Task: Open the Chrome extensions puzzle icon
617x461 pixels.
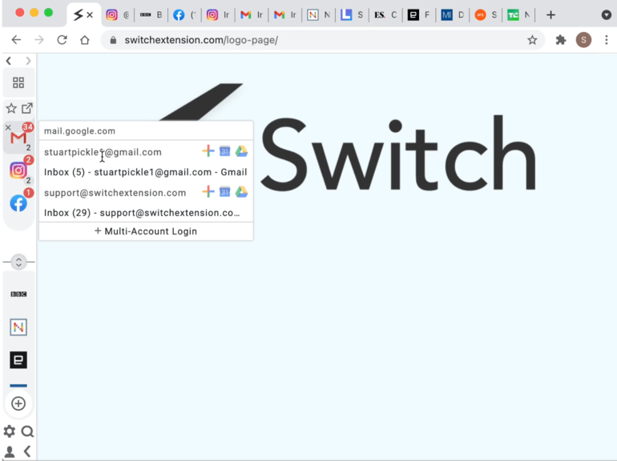Action: click(x=560, y=40)
